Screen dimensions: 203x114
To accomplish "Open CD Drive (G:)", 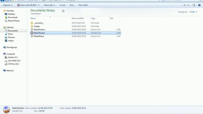I will tap(13, 64).
